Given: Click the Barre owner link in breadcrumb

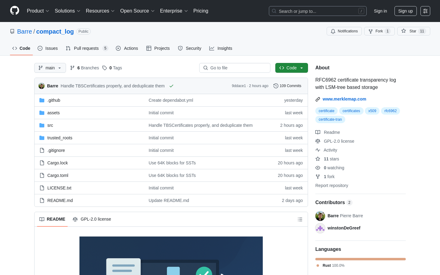Looking at the screenshot, I should coord(24,31).
